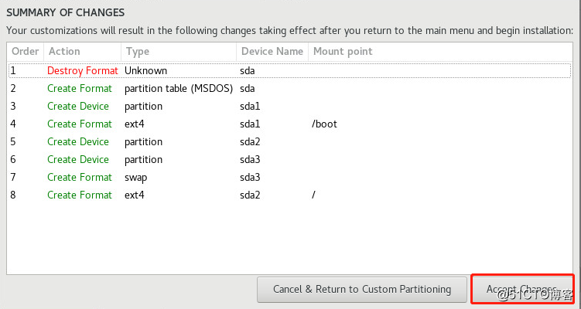The height and width of the screenshot is (309, 581).
Task: Select the swap type cell
Action: 135,178
